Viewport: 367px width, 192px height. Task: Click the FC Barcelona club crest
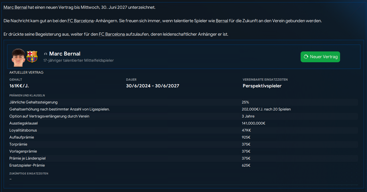pyautogui.click(x=32, y=56)
